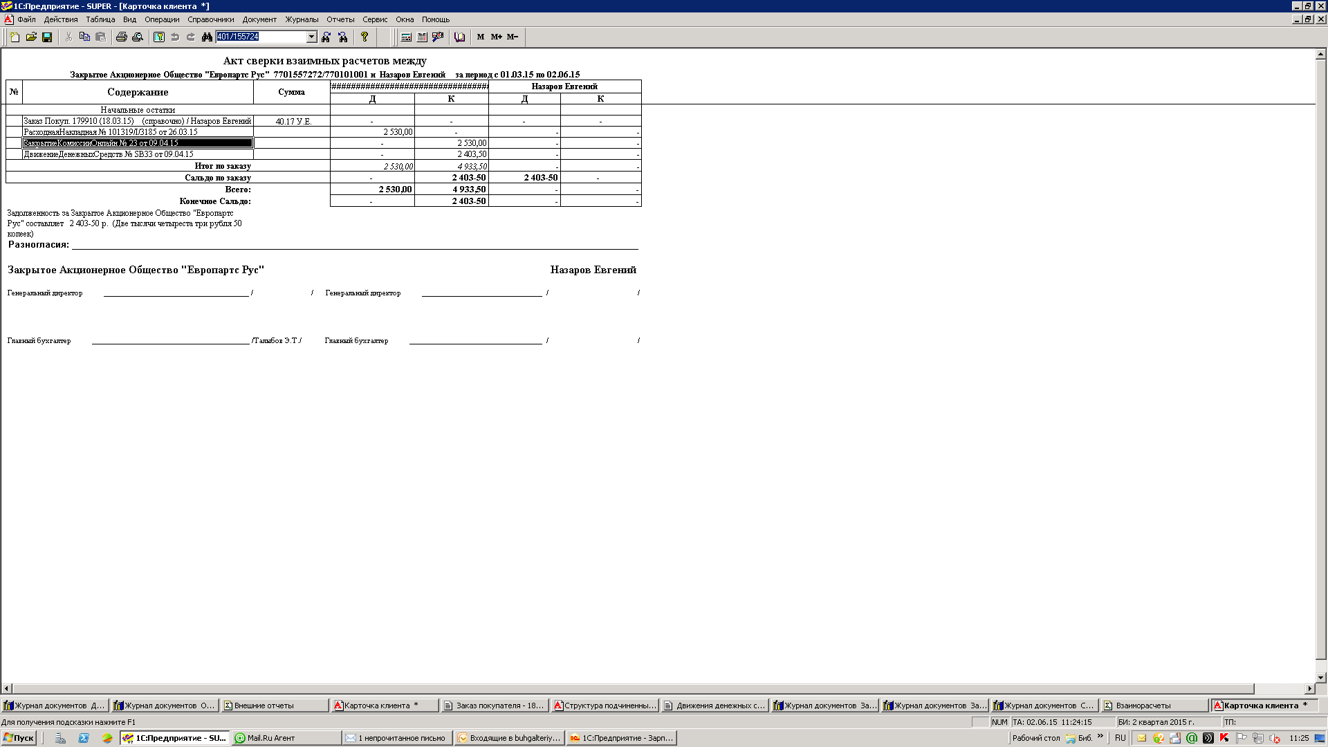The width and height of the screenshot is (1328, 747).
Task: Expand the search field dropdown arrow
Action: (311, 37)
